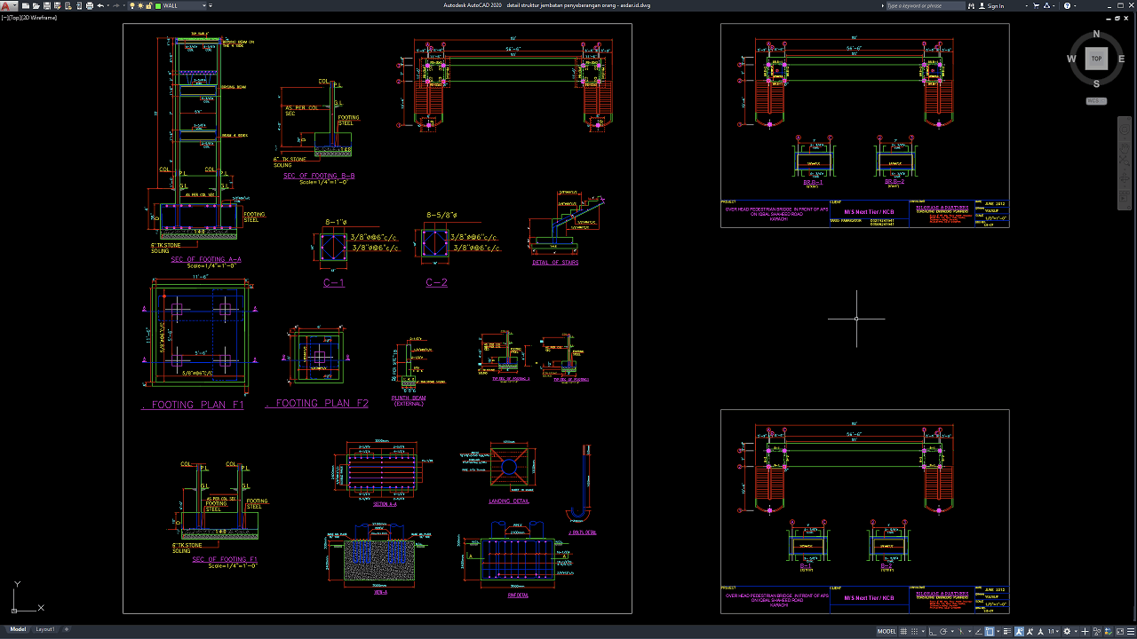The width and height of the screenshot is (1137, 639).
Task: Toggle Clean Screen icon
Action: coord(1120,632)
